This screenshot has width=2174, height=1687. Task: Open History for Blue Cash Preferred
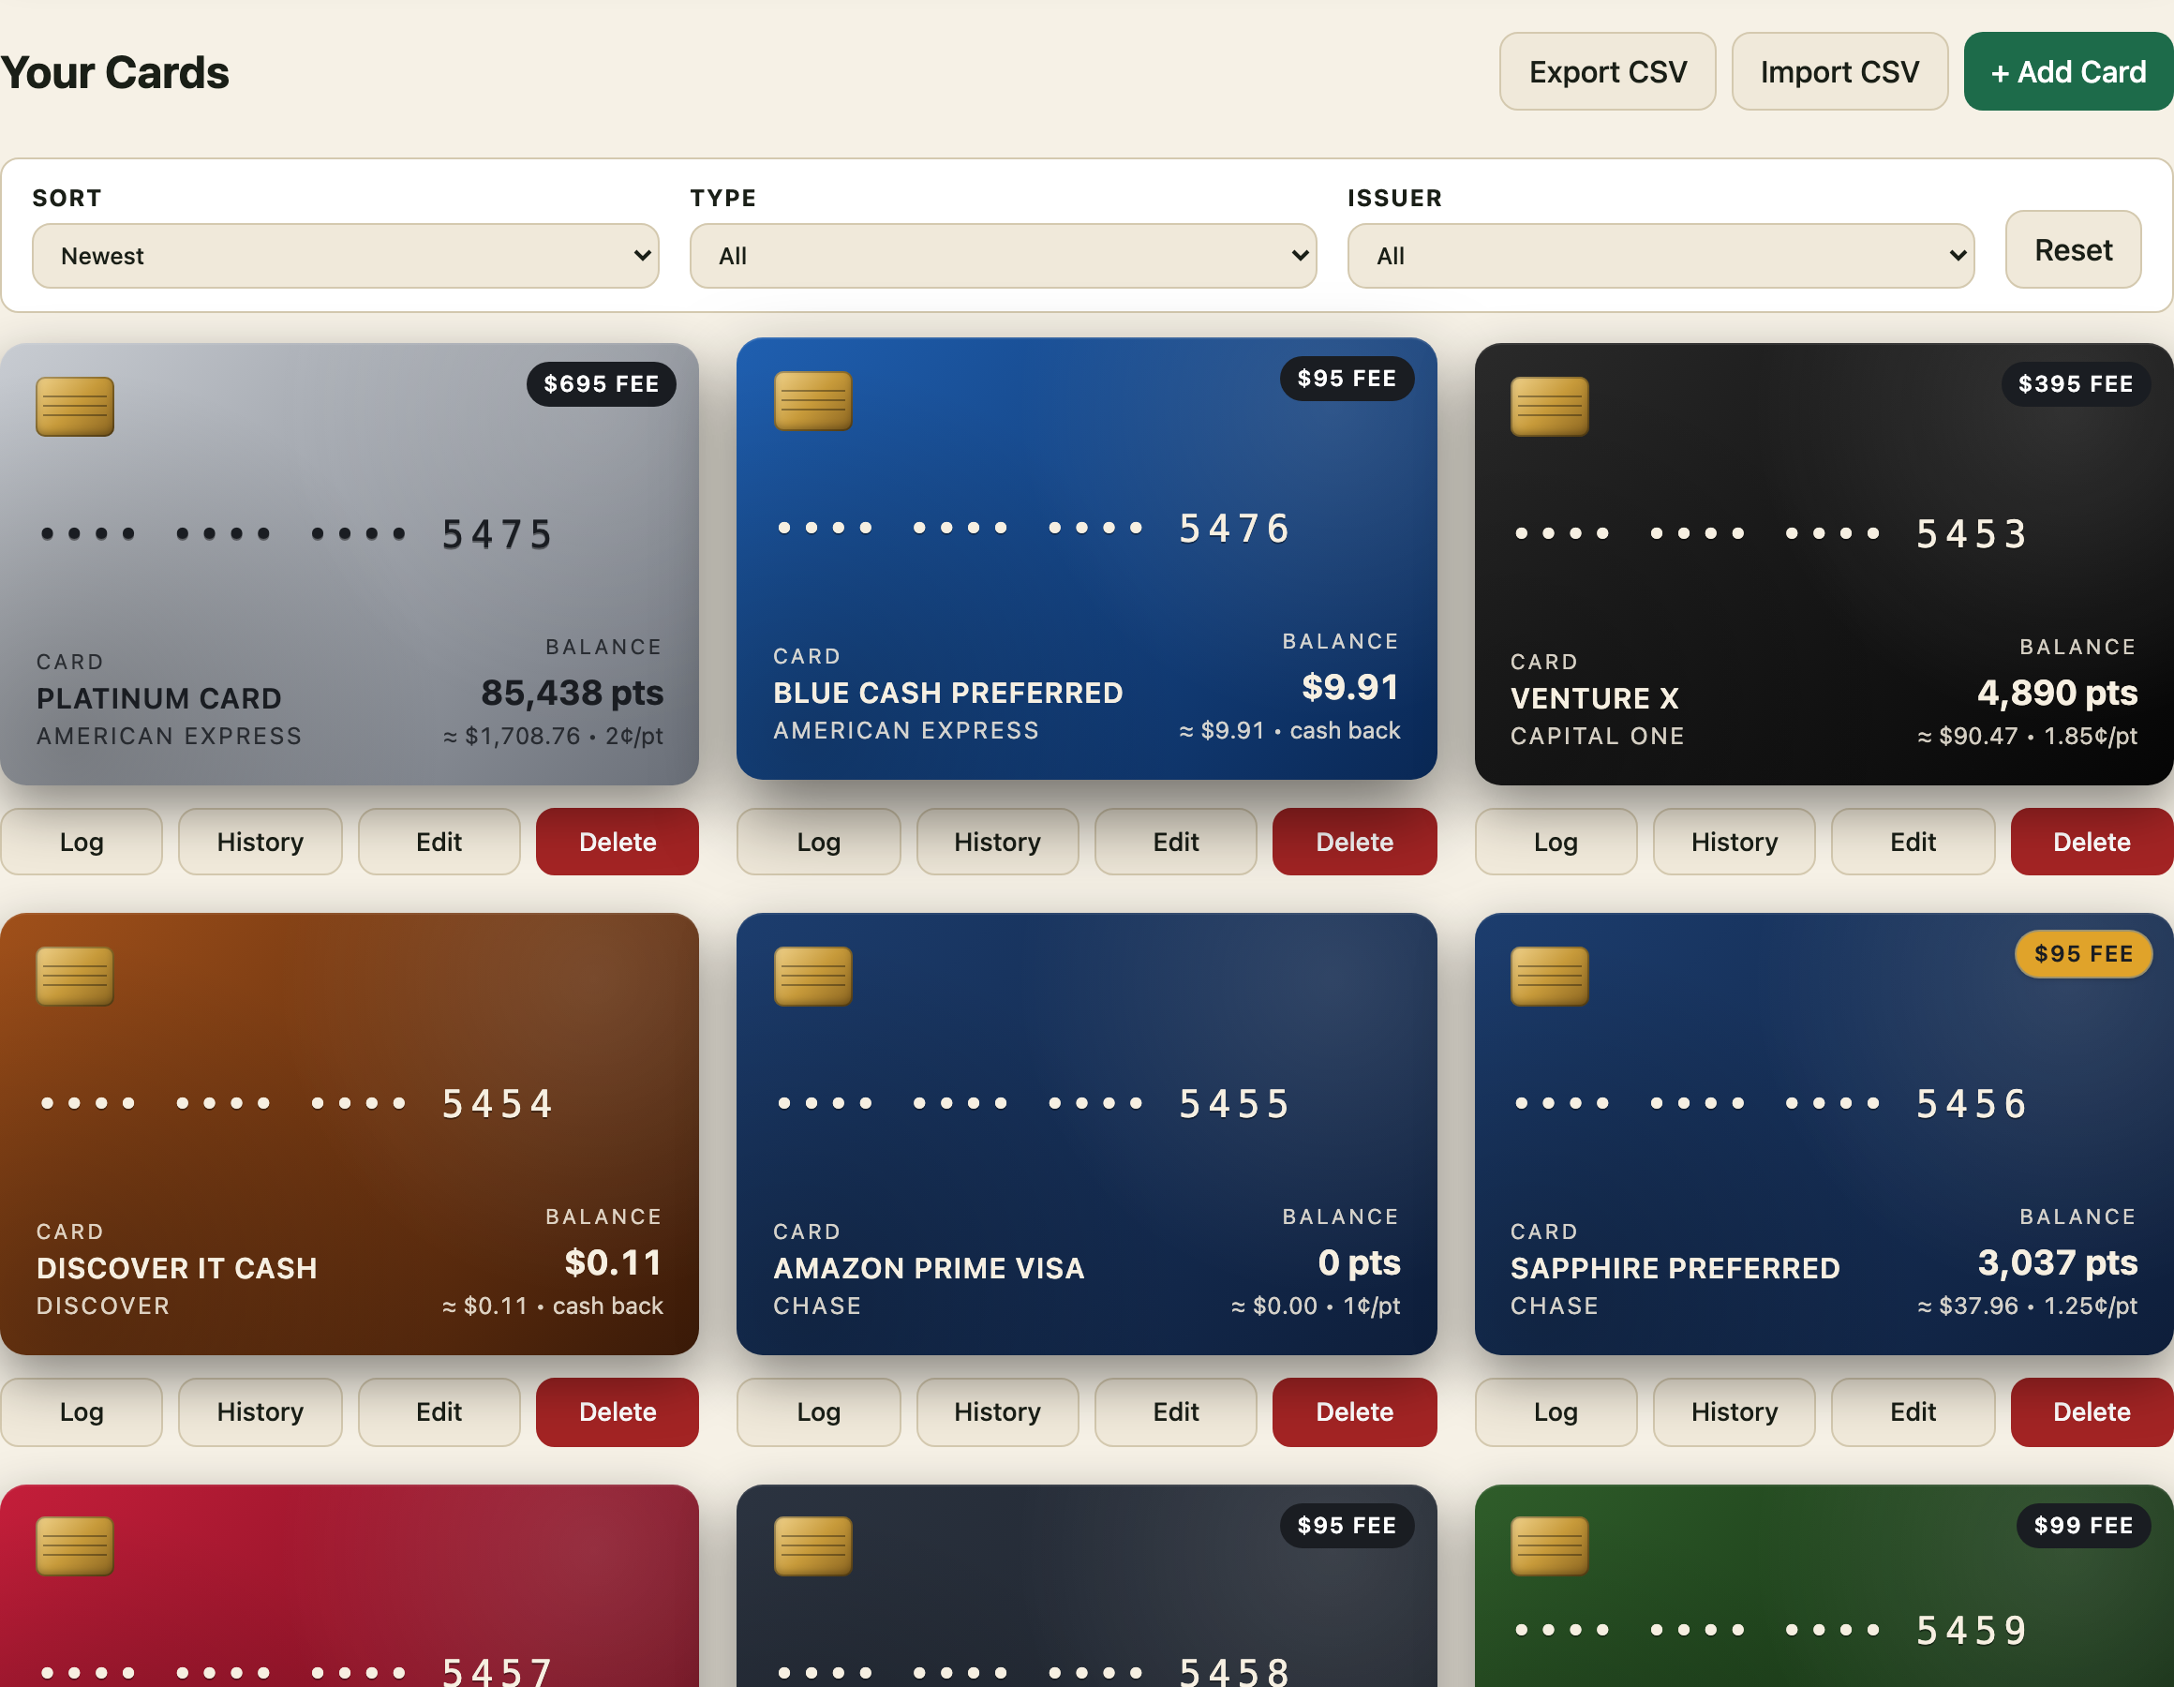coord(997,842)
